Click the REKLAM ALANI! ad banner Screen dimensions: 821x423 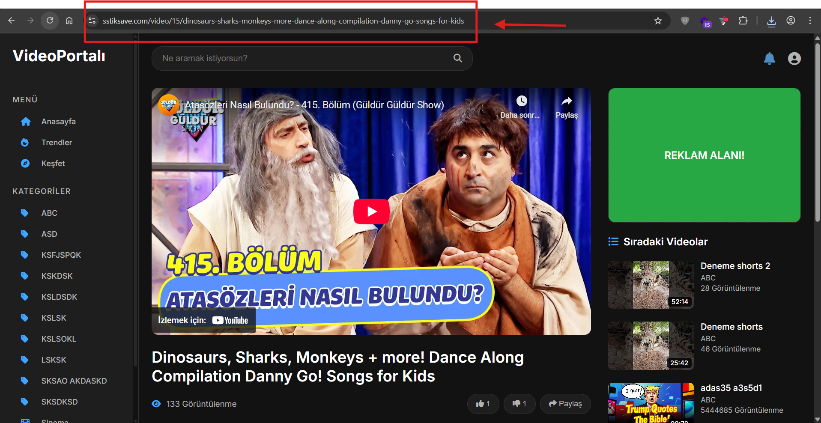coord(705,155)
